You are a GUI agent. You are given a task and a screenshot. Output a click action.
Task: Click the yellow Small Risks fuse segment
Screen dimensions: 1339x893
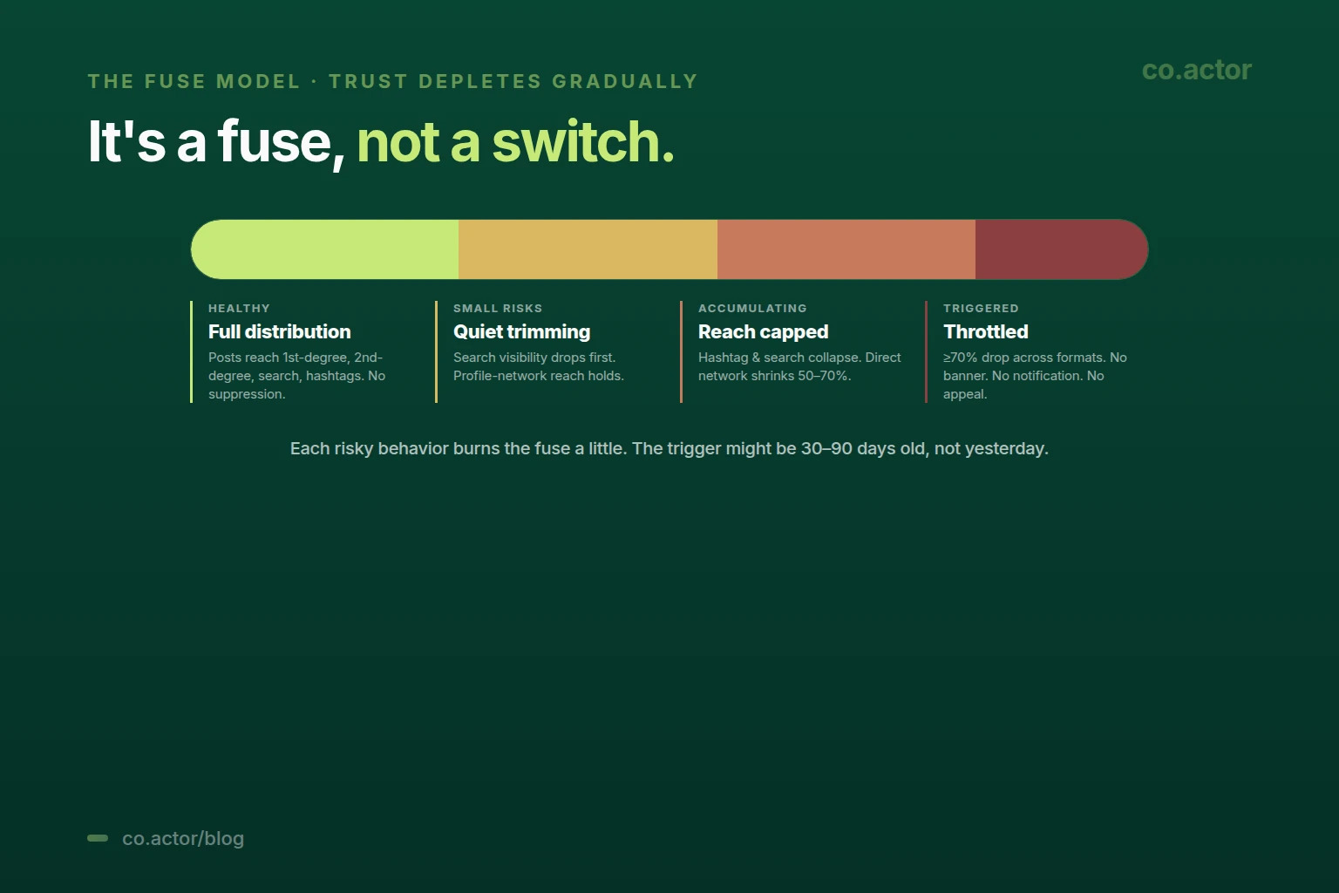coord(588,249)
